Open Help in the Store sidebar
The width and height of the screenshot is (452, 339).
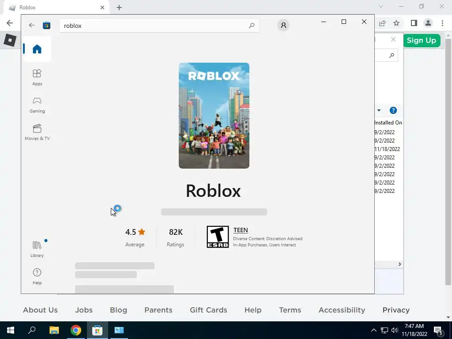point(37,276)
